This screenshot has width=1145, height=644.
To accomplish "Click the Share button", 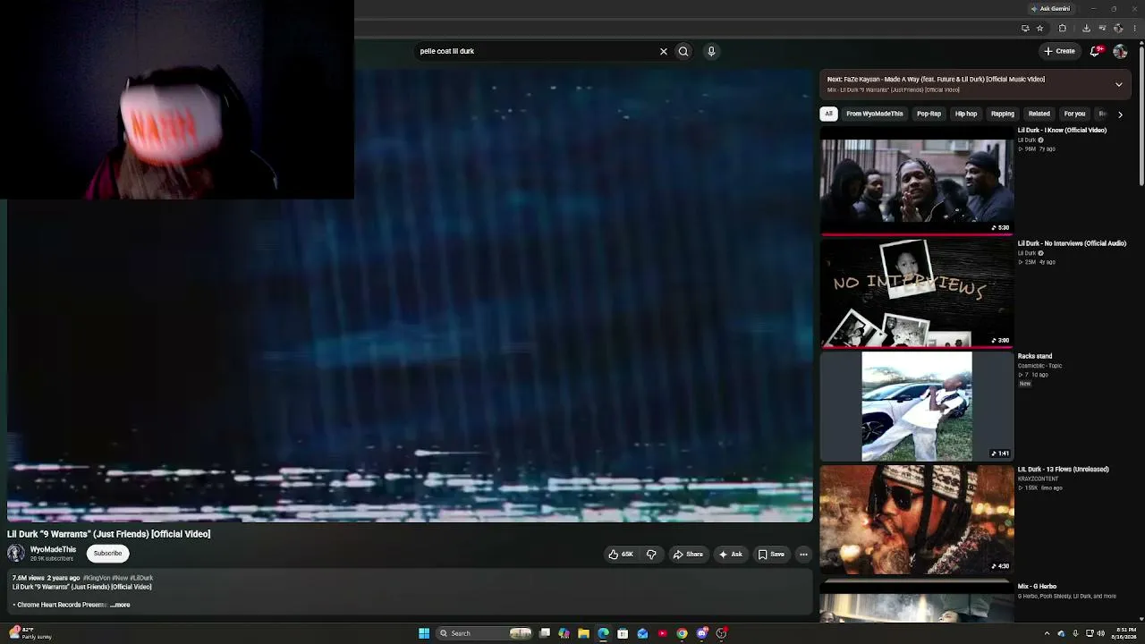I will click(x=688, y=555).
